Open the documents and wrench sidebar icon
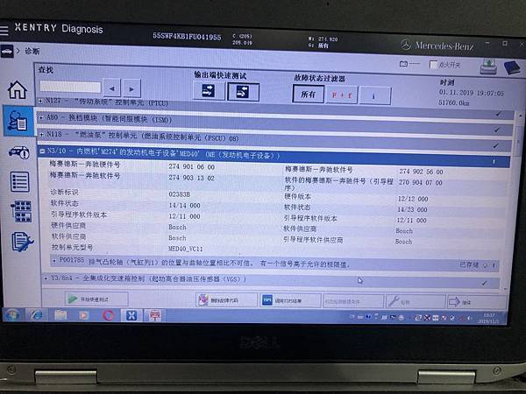Image resolution: width=526 pixels, height=394 pixels. [22, 242]
